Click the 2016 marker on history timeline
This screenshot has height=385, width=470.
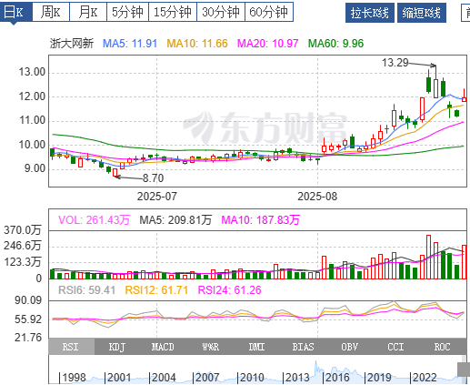click(337, 378)
